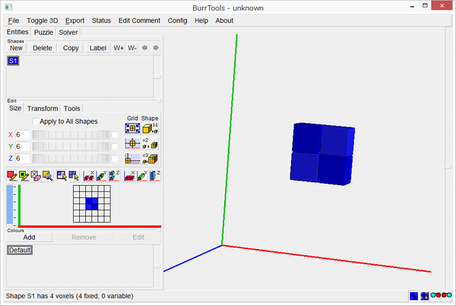Click the minimize-grid-to-shape icon under Grid
Screen dimensions: 456x306
[x=132, y=128]
